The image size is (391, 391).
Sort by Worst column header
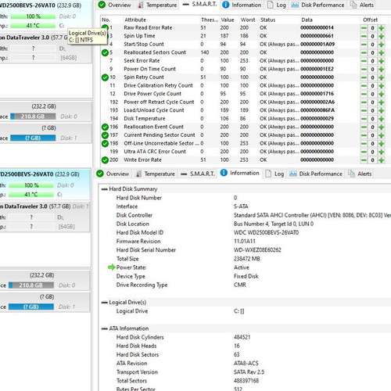click(x=248, y=20)
